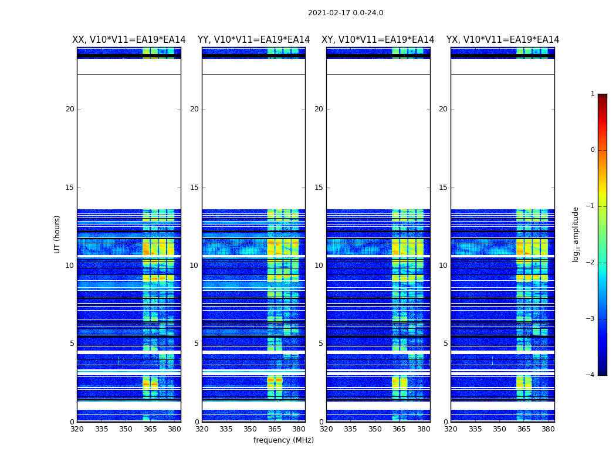Click the YY, V10*V11=EA19*EA14 panel title
This screenshot has width=616, height=469.
point(253,40)
